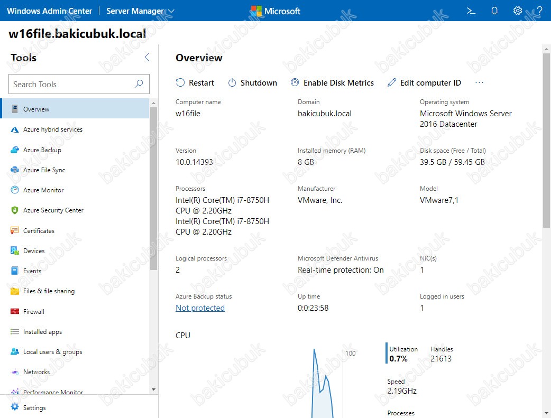
Task: Go to Azure File Sync
Action: [76, 170]
